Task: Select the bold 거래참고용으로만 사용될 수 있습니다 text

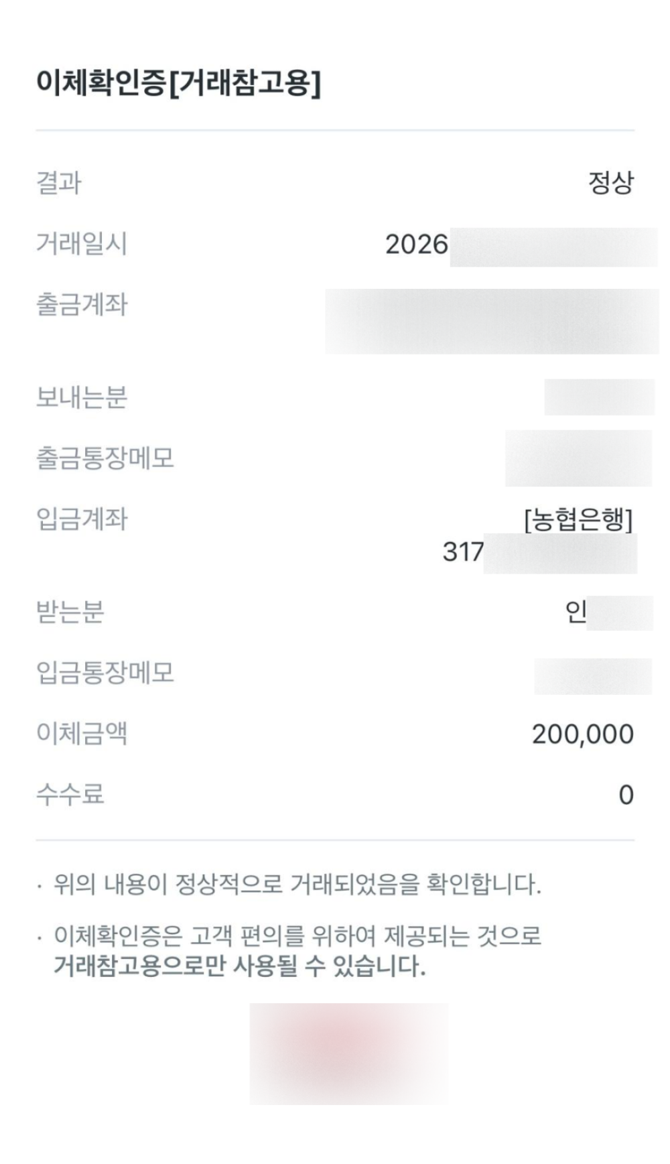Action: pos(239,966)
